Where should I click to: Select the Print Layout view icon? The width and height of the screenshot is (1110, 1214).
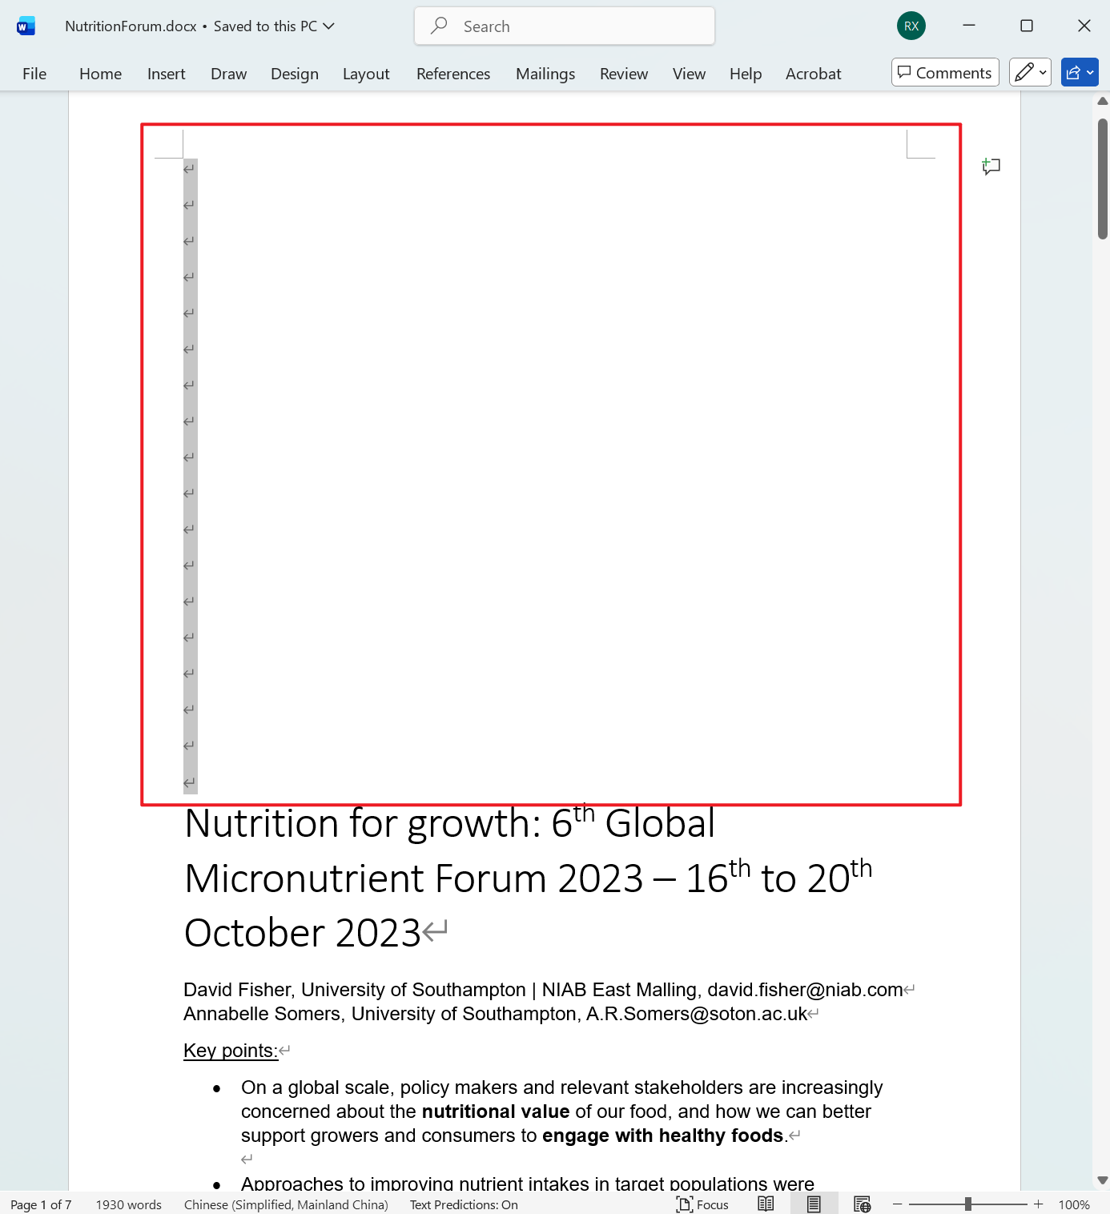coord(814,1204)
